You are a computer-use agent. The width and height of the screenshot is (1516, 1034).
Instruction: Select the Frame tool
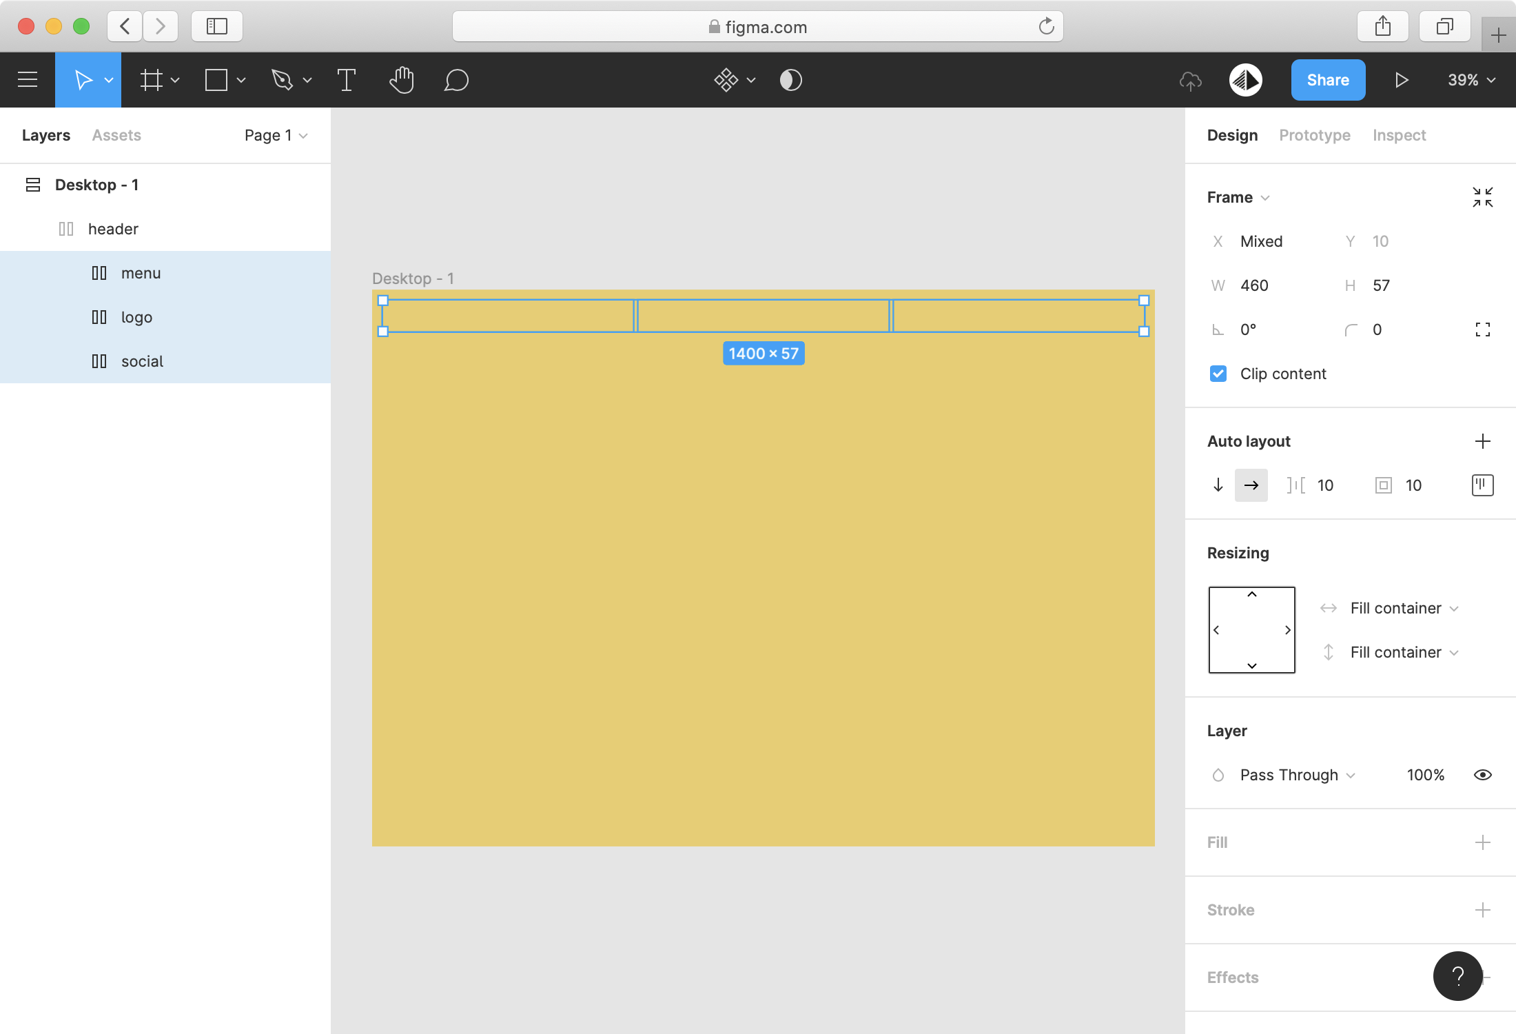click(x=152, y=80)
